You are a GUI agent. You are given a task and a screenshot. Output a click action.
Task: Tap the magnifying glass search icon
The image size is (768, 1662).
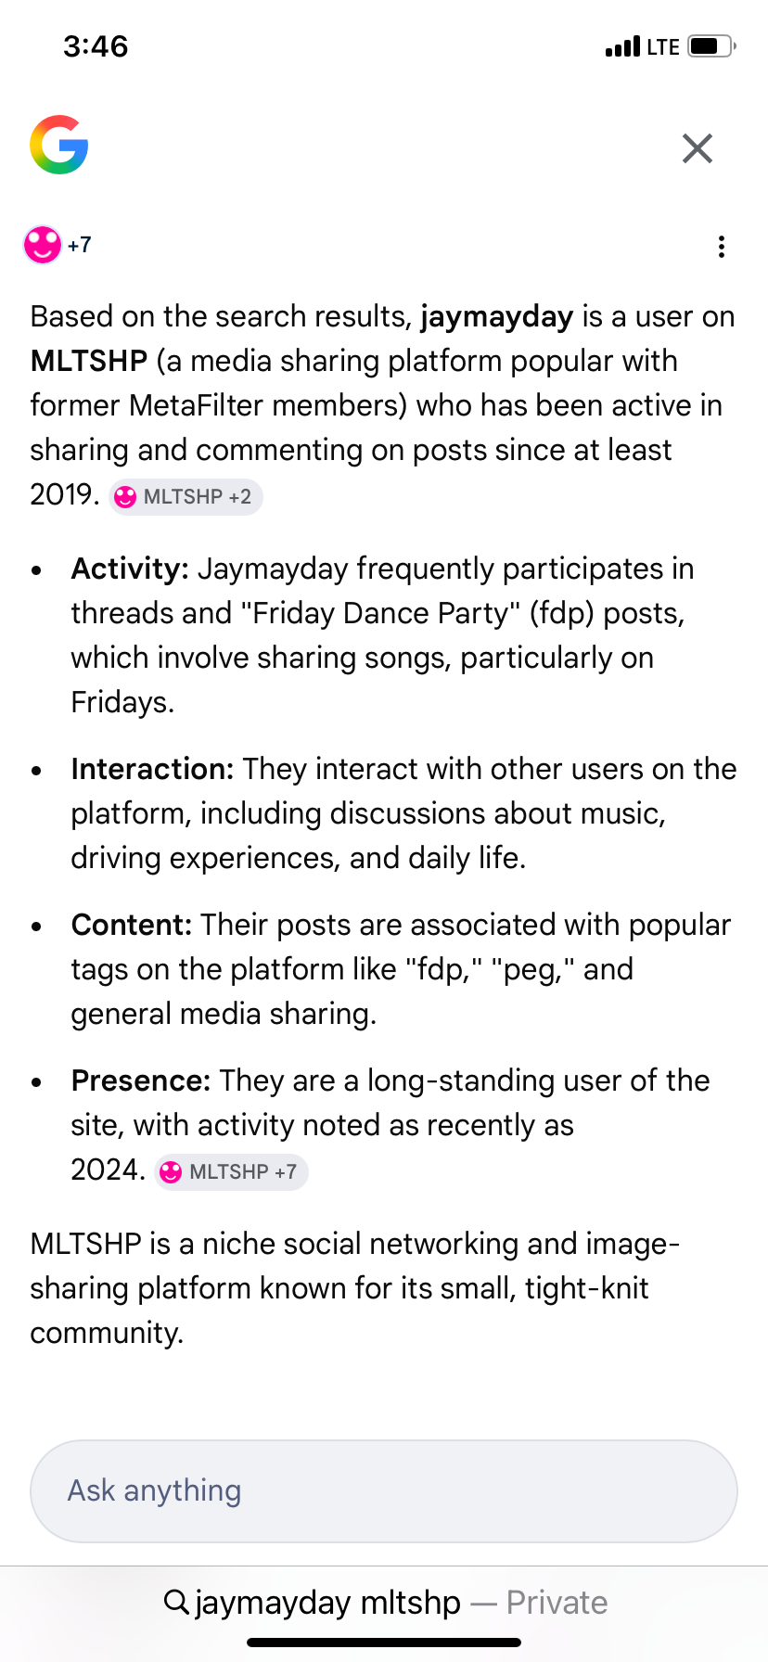point(175,1602)
